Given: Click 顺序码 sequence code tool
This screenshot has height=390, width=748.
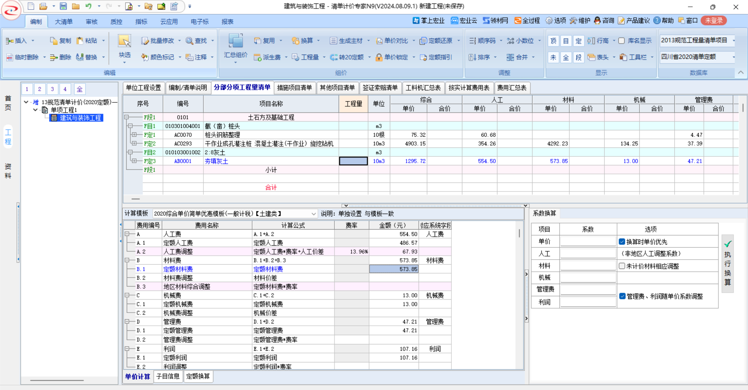Looking at the screenshot, I should (482, 41).
